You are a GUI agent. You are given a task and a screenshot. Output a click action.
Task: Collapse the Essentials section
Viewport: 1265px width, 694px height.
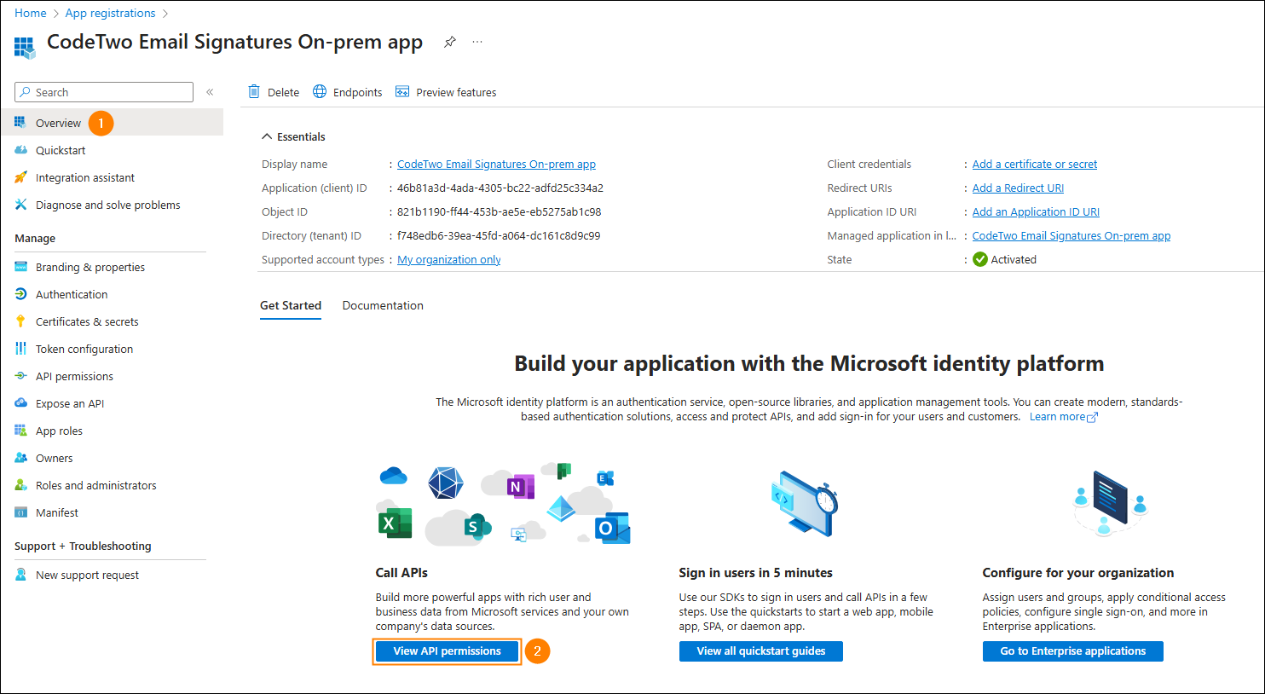[267, 136]
